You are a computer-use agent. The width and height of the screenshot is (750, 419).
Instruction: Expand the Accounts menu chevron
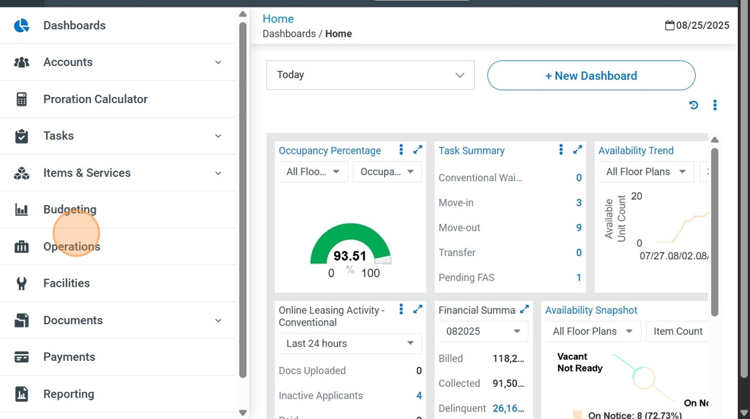(218, 62)
